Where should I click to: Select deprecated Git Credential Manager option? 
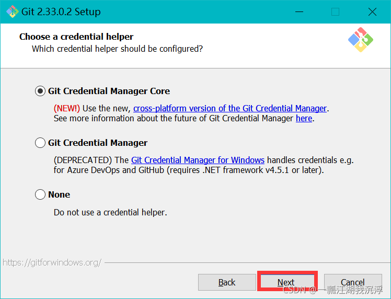coord(40,143)
